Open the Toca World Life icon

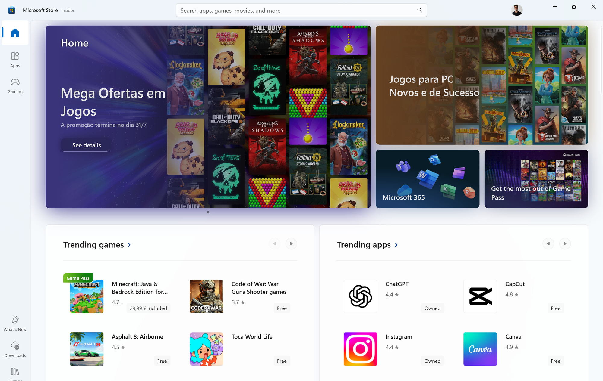pyautogui.click(x=207, y=349)
